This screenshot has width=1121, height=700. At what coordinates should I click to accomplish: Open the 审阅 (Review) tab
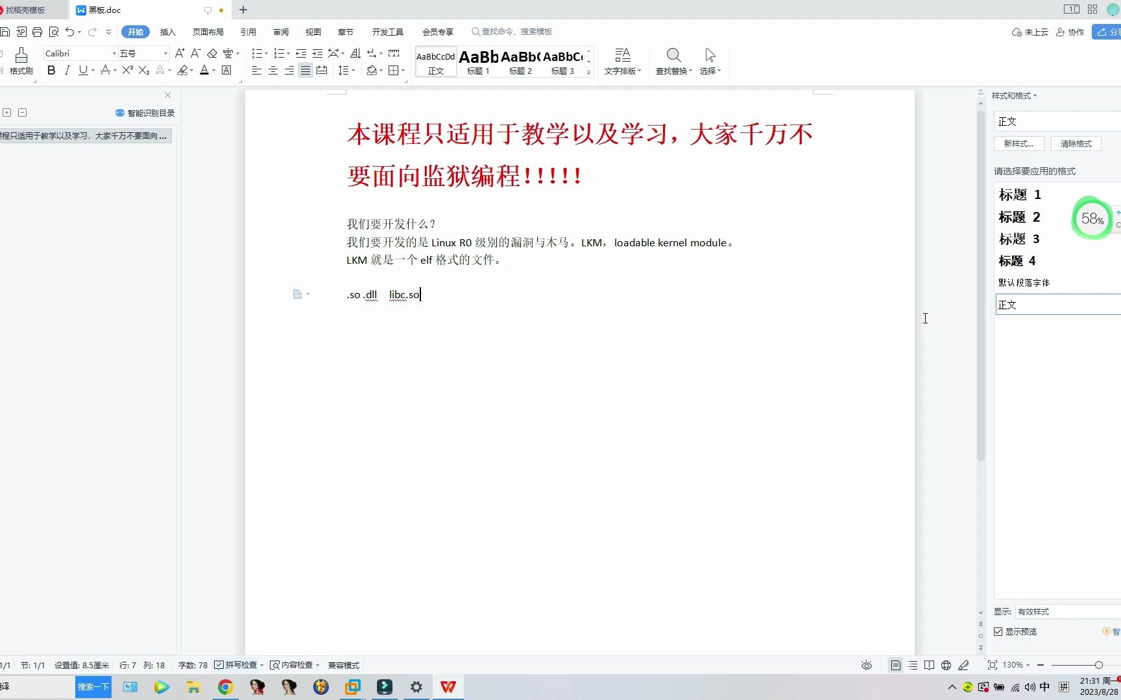pyautogui.click(x=281, y=32)
